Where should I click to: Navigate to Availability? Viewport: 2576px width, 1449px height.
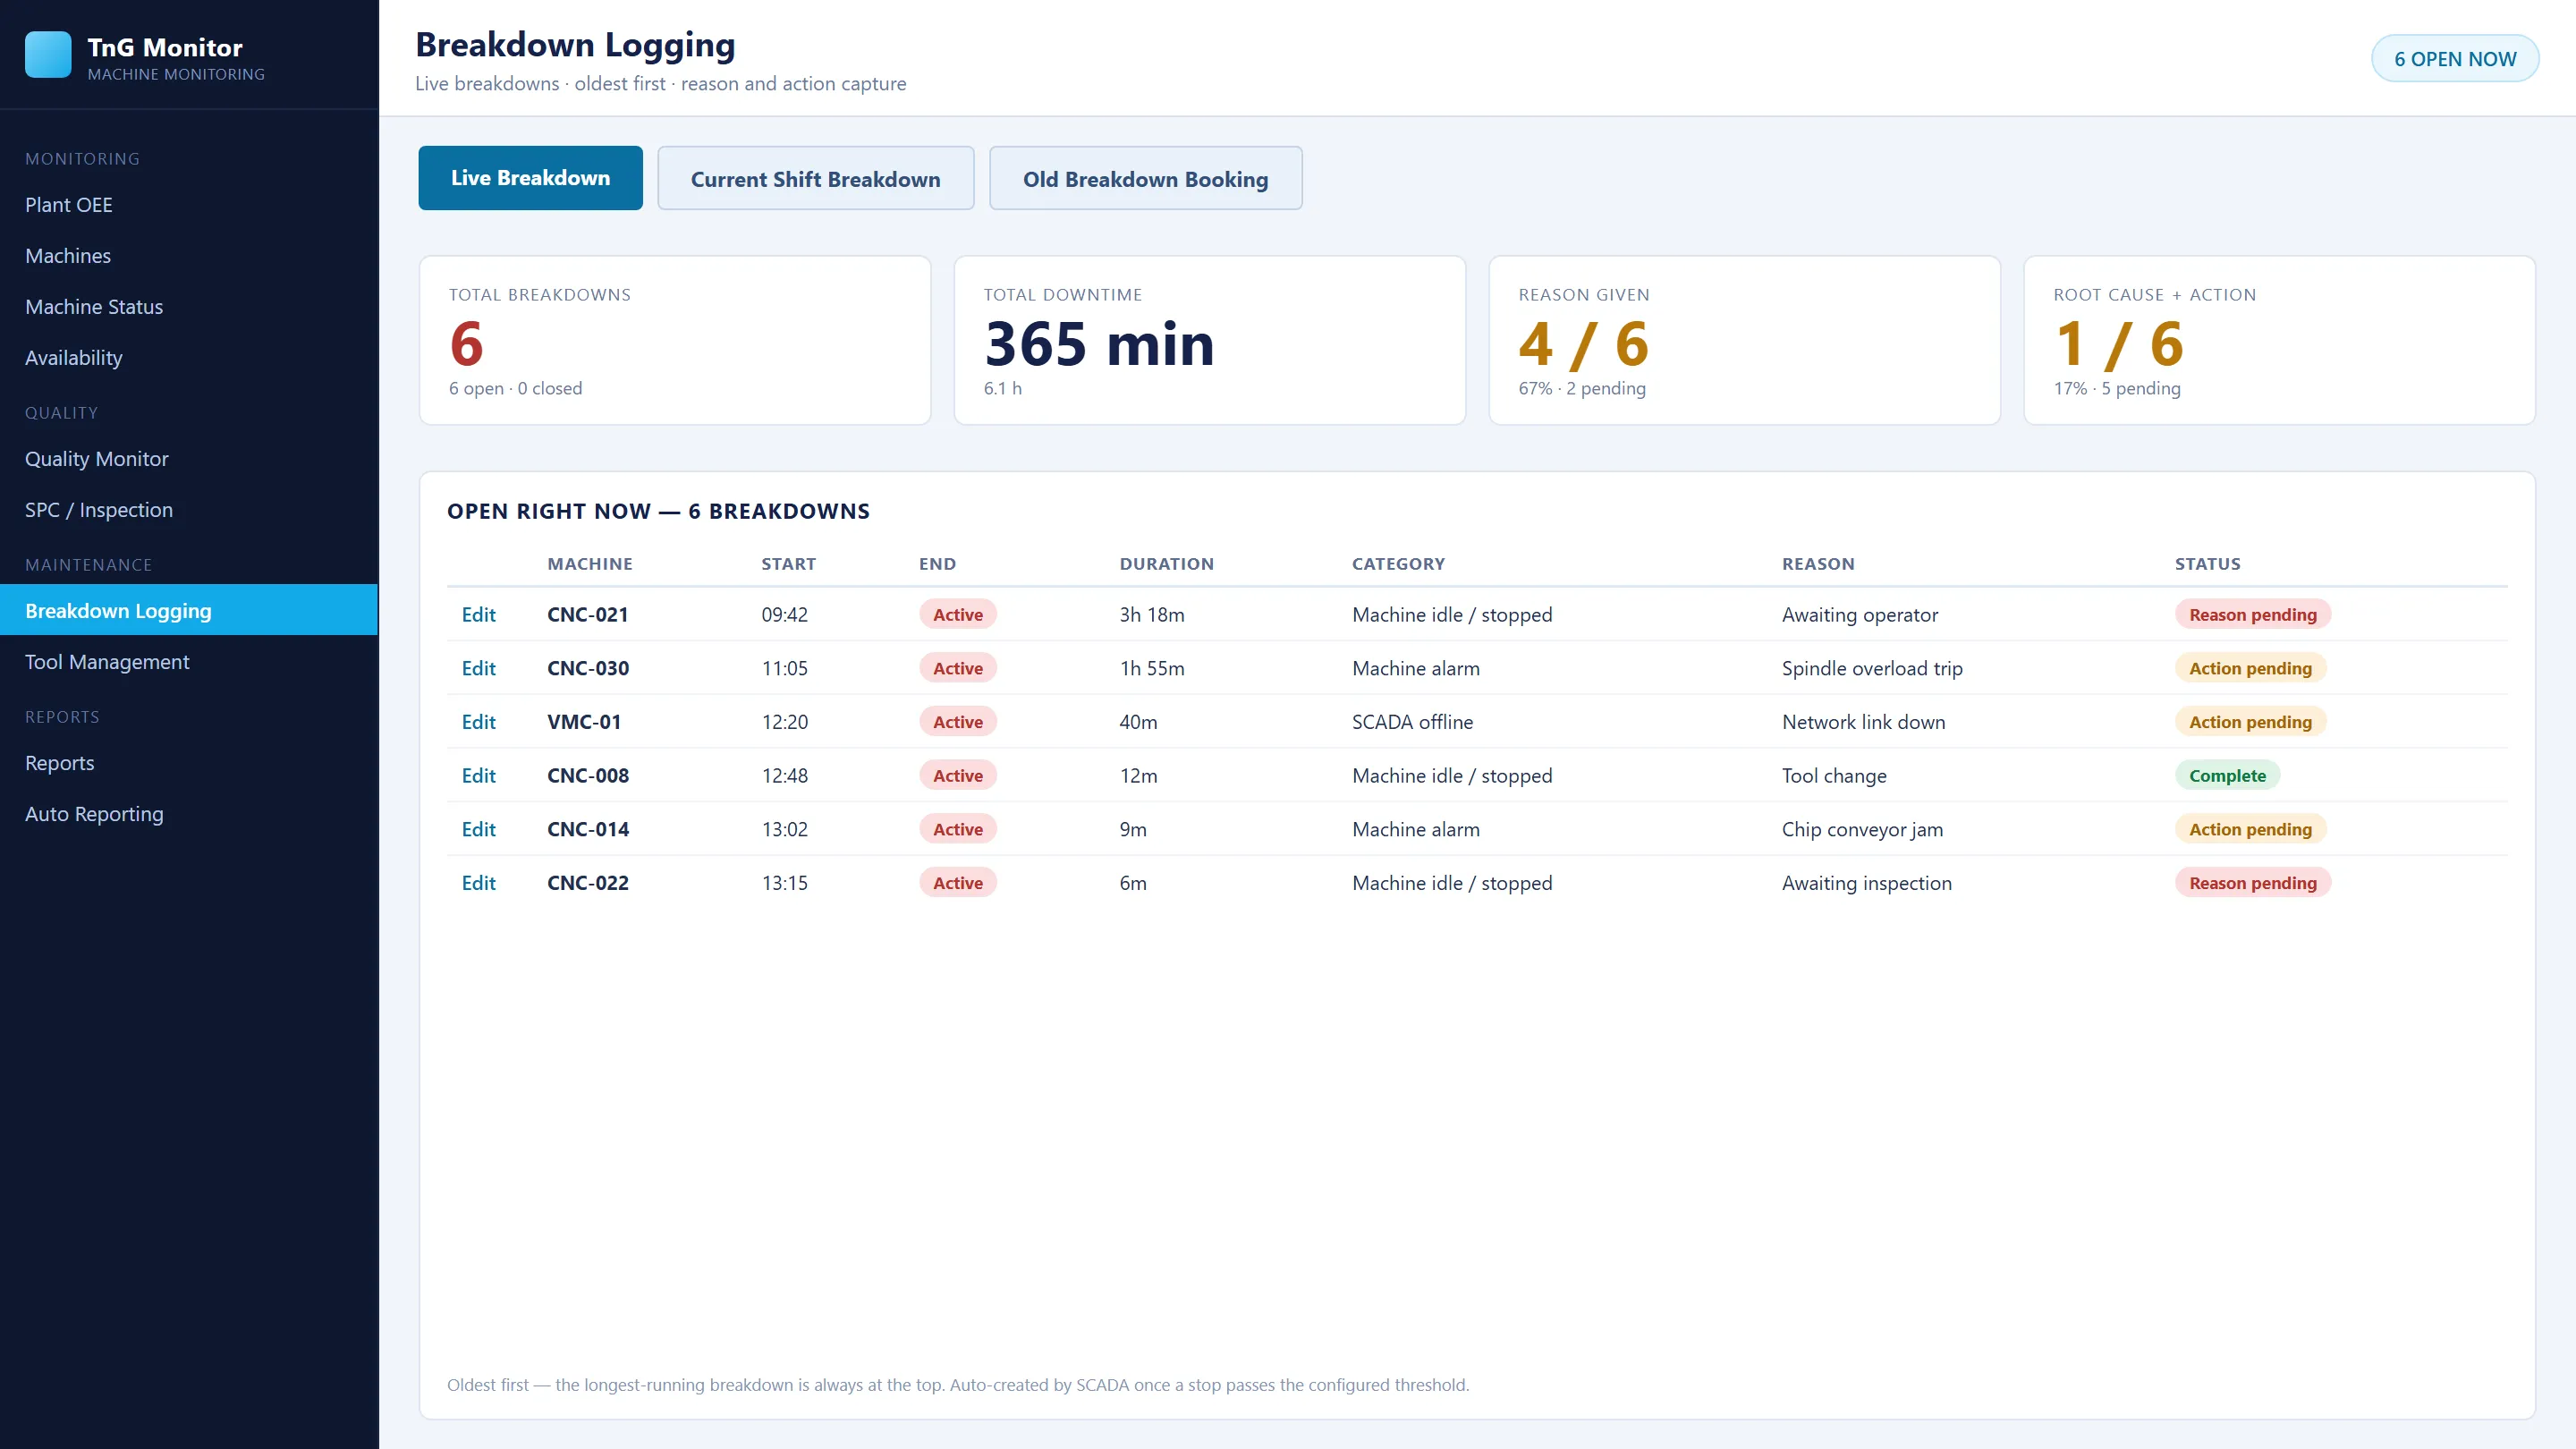pyautogui.click(x=189, y=358)
